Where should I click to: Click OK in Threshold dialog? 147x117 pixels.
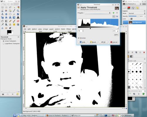click(103, 42)
